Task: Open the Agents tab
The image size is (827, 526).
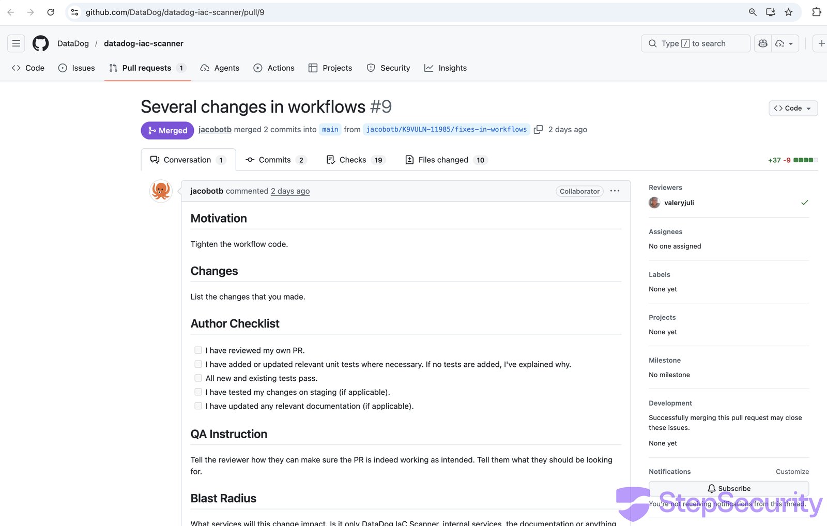Action: (x=220, y=68)
